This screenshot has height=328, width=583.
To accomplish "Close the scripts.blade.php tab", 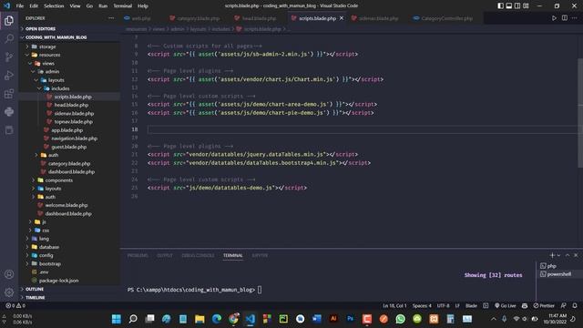I will pos(342,18).
